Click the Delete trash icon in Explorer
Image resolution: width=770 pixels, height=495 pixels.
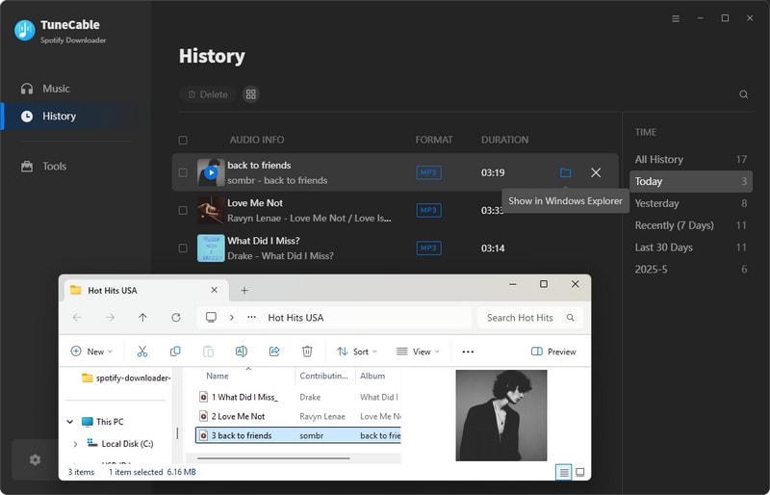click(x=307, y=352)
